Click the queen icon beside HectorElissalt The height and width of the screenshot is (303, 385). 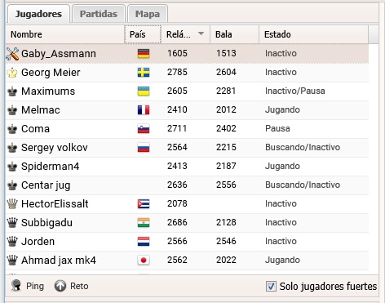click(12, 204)
